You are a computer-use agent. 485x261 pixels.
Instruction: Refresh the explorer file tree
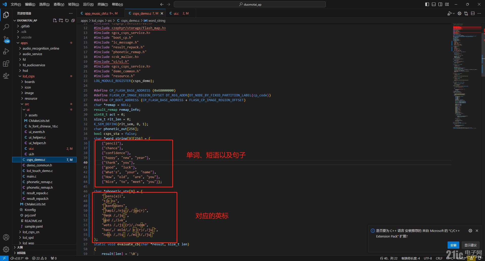coord(67,20)
